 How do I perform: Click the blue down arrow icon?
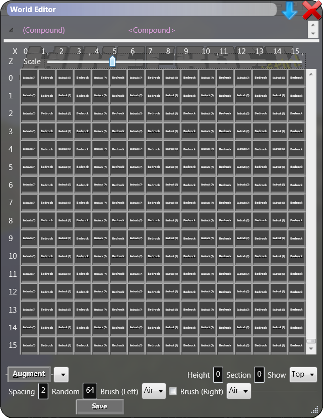point(289,11)
